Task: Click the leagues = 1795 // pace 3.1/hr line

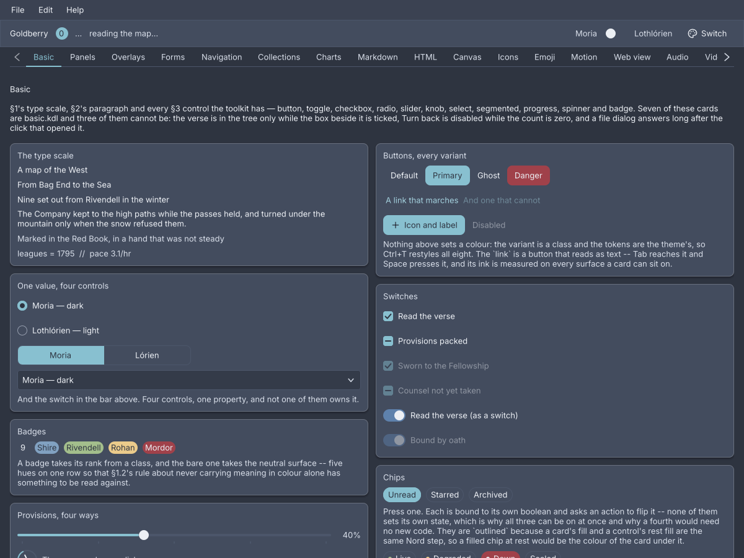Action: (74, 254)
